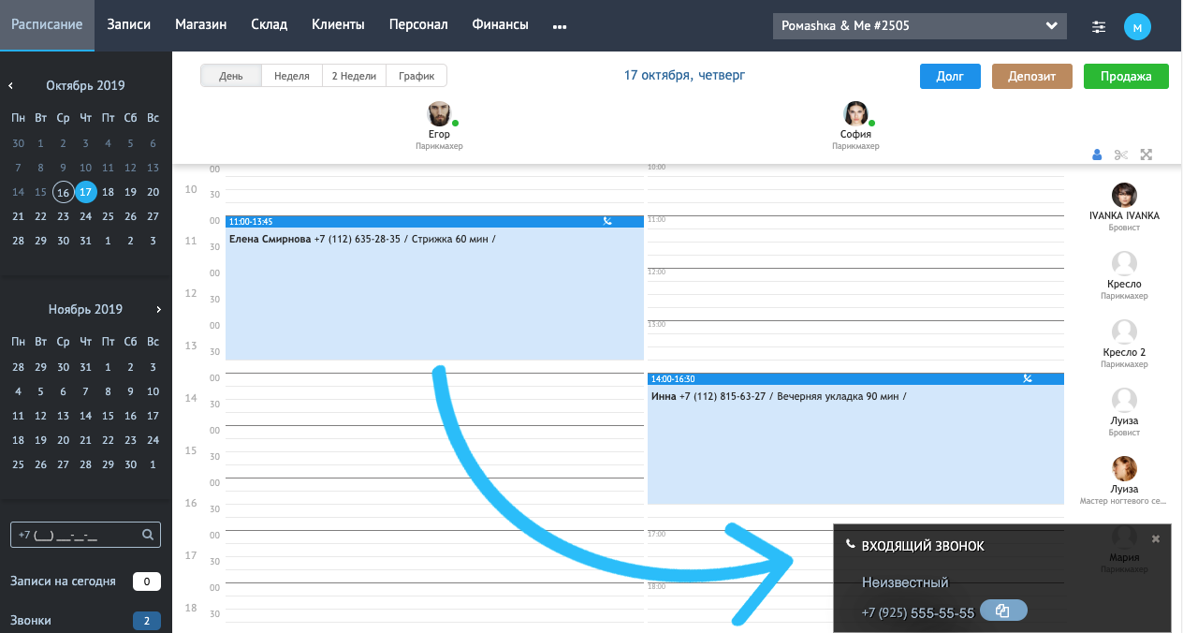Viewport: 1183px width, 633px height.
Task: Close the incoming call notification
Action: 1155,539
